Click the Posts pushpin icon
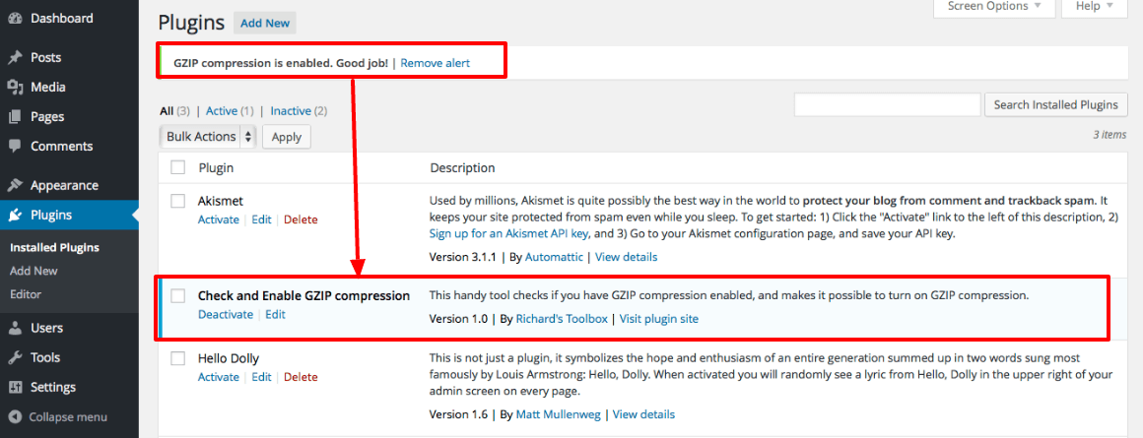Image resolution: width=1143 pixels, height=438 pixels. point(15,57)
